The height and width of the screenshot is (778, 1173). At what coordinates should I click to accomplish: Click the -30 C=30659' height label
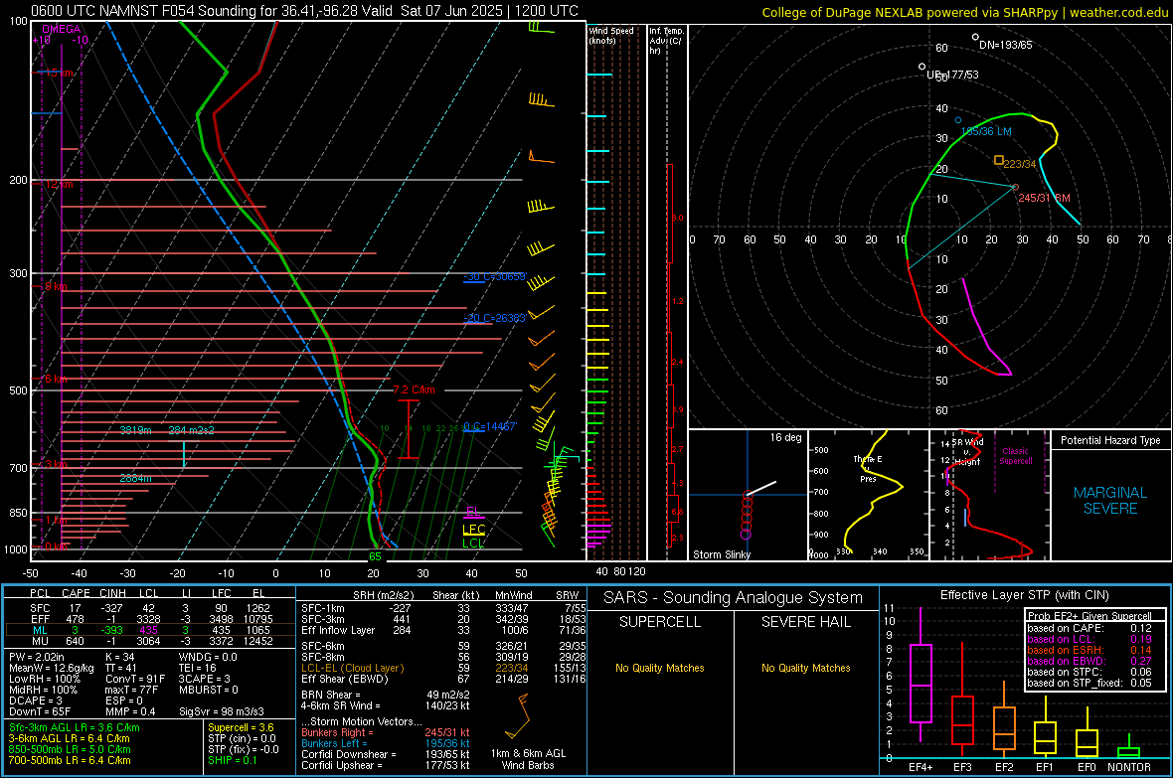click(x=495, y=277)
